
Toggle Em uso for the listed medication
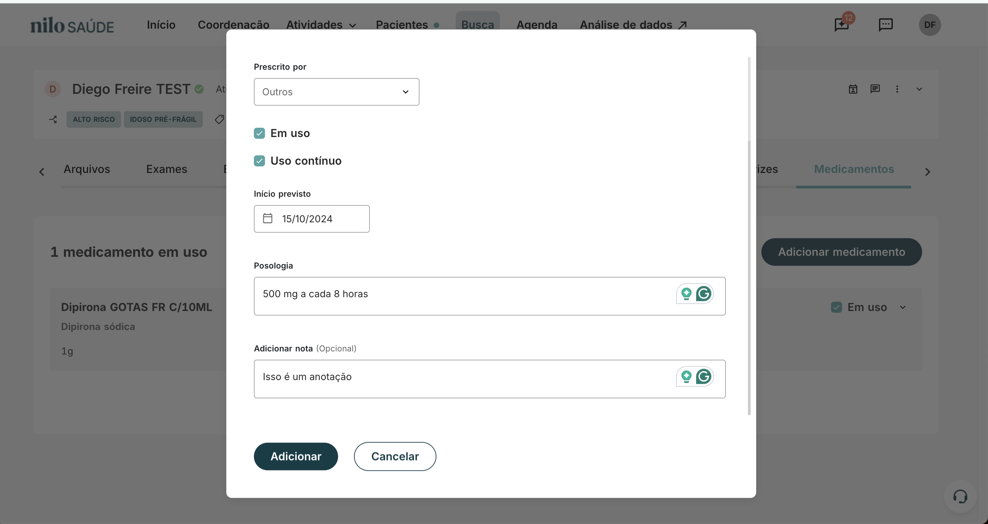click(837, 307)
